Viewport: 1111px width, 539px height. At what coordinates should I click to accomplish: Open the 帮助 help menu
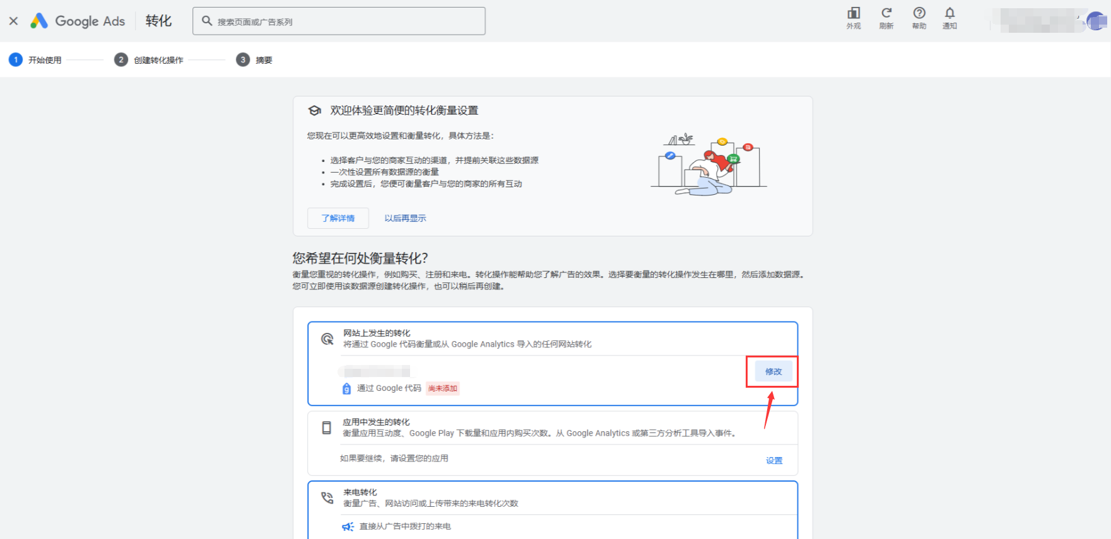[x=919, y=18]
